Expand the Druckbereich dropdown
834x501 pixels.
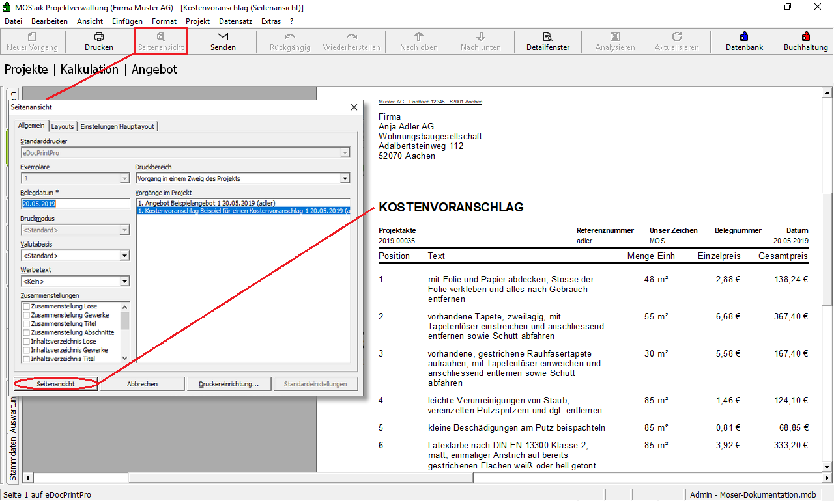click(345, 178)
